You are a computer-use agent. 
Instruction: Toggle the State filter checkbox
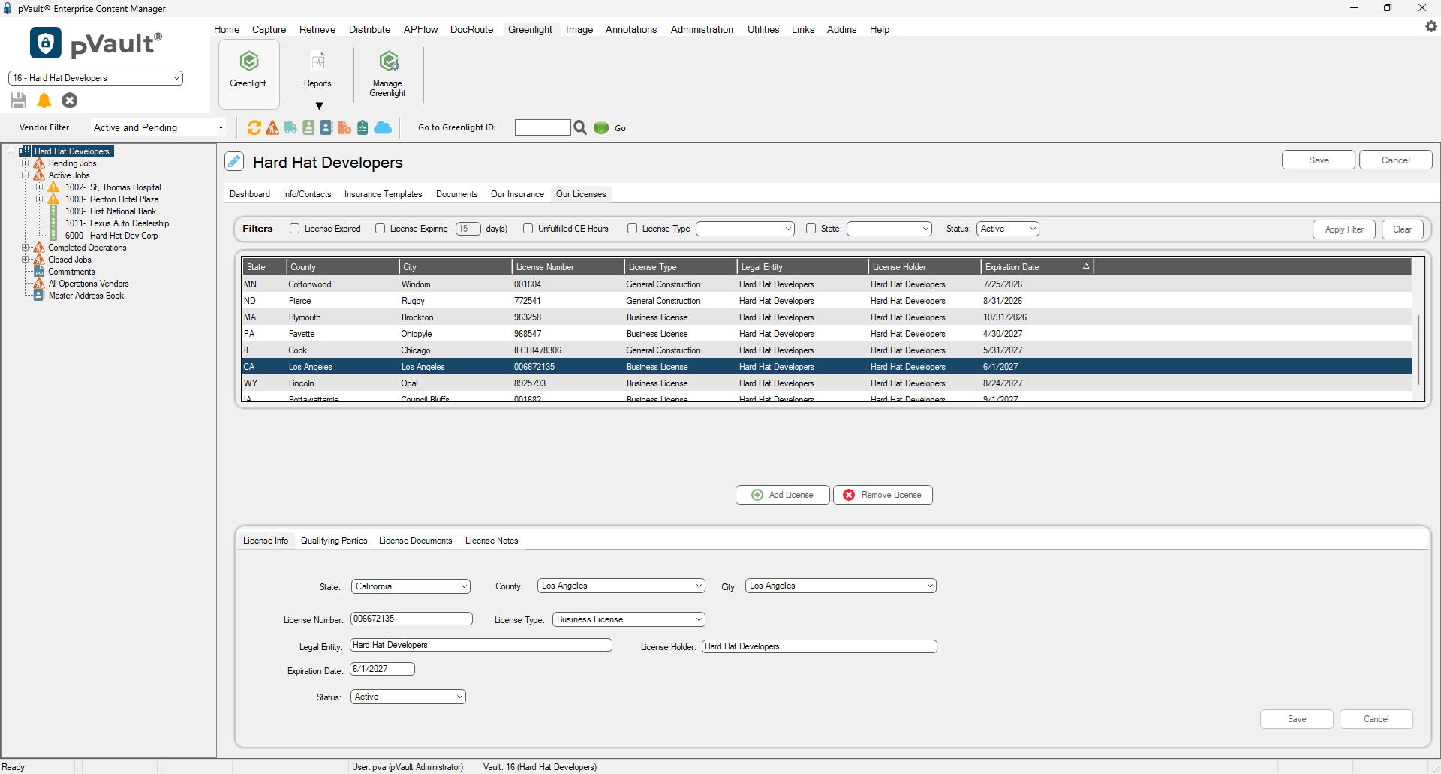click(811, 229)
